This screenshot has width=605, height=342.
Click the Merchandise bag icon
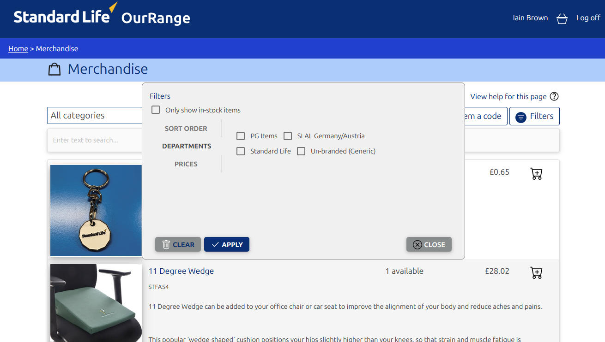click(54, 70)
